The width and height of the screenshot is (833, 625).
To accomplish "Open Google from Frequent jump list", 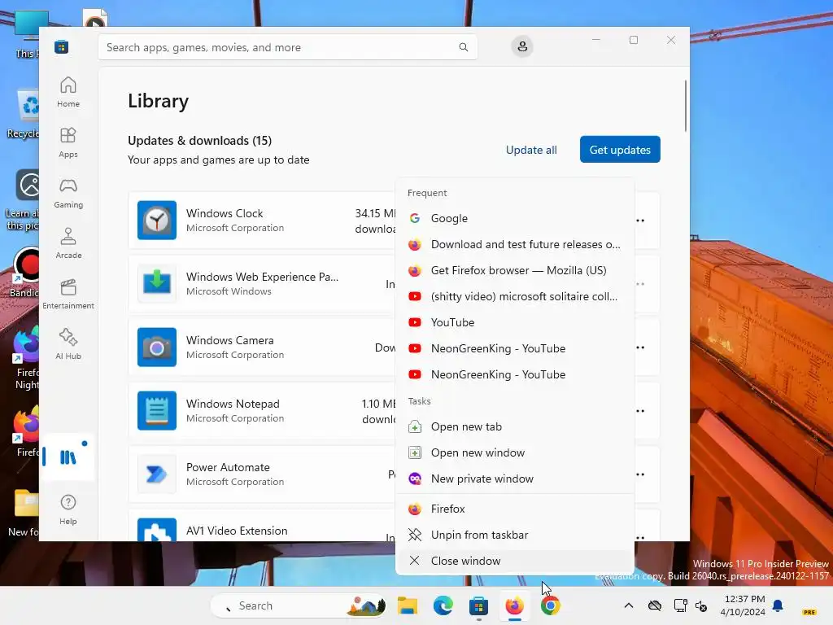I will point(515,218).
